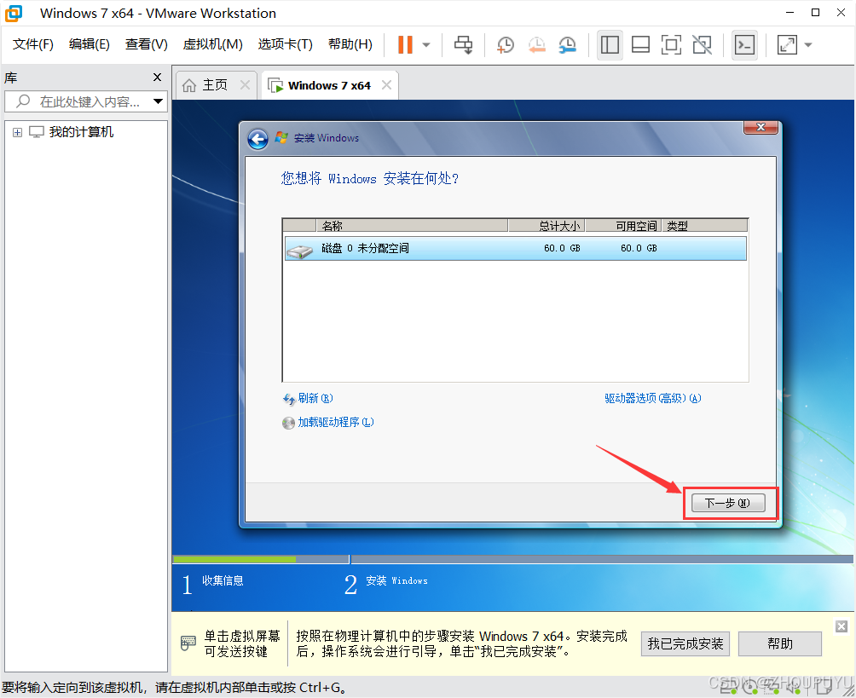856x698 pixels.
Task: Toggle the thumbnail bar view icon
Action: (640, 45)
